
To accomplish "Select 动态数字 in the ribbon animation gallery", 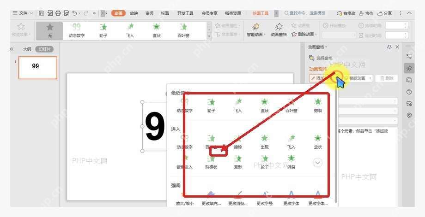I will tap(76, 30).
